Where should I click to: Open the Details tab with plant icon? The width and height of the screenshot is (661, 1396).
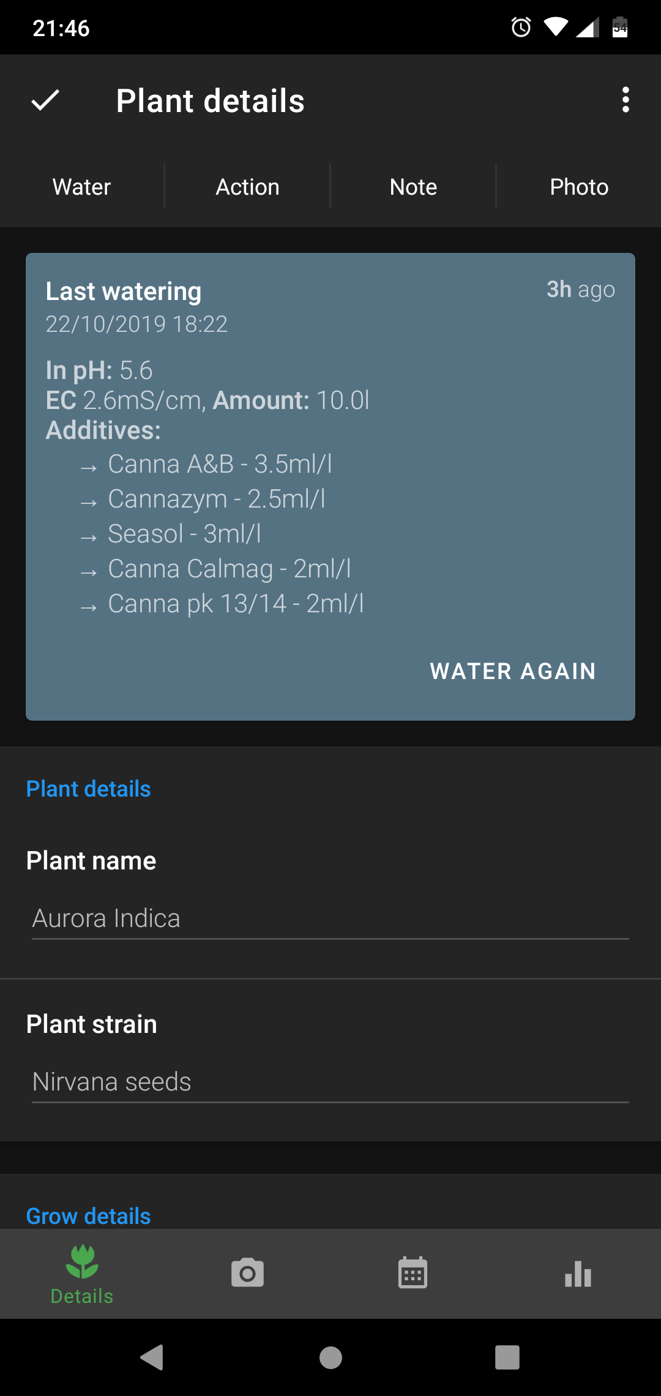coord(82,1274)
